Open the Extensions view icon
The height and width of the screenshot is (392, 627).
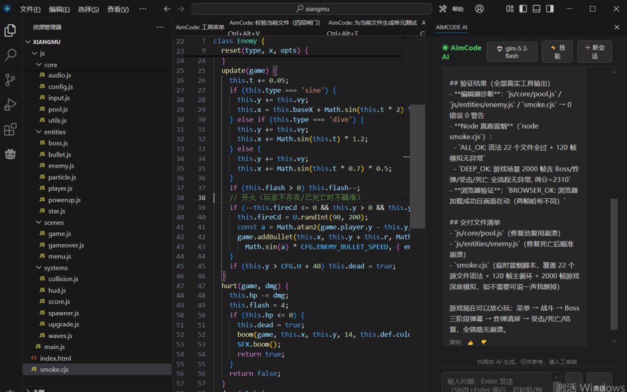point(10,130)
